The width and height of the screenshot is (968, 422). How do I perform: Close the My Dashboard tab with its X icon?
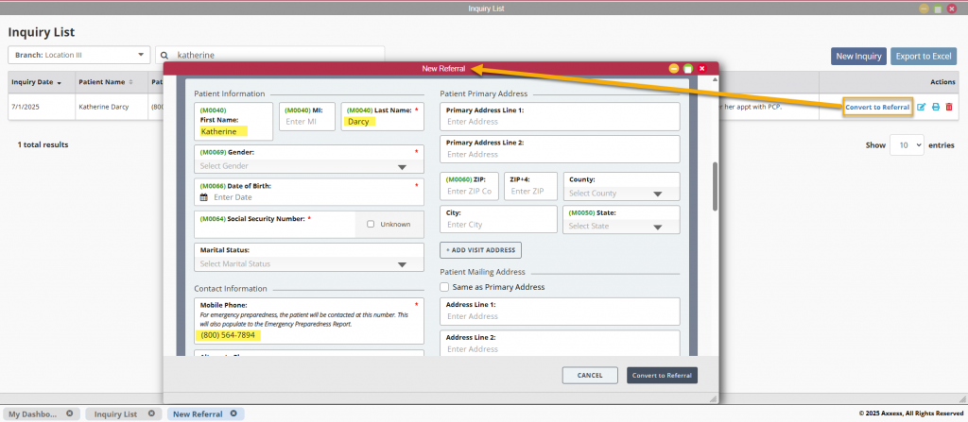point(71,414)
